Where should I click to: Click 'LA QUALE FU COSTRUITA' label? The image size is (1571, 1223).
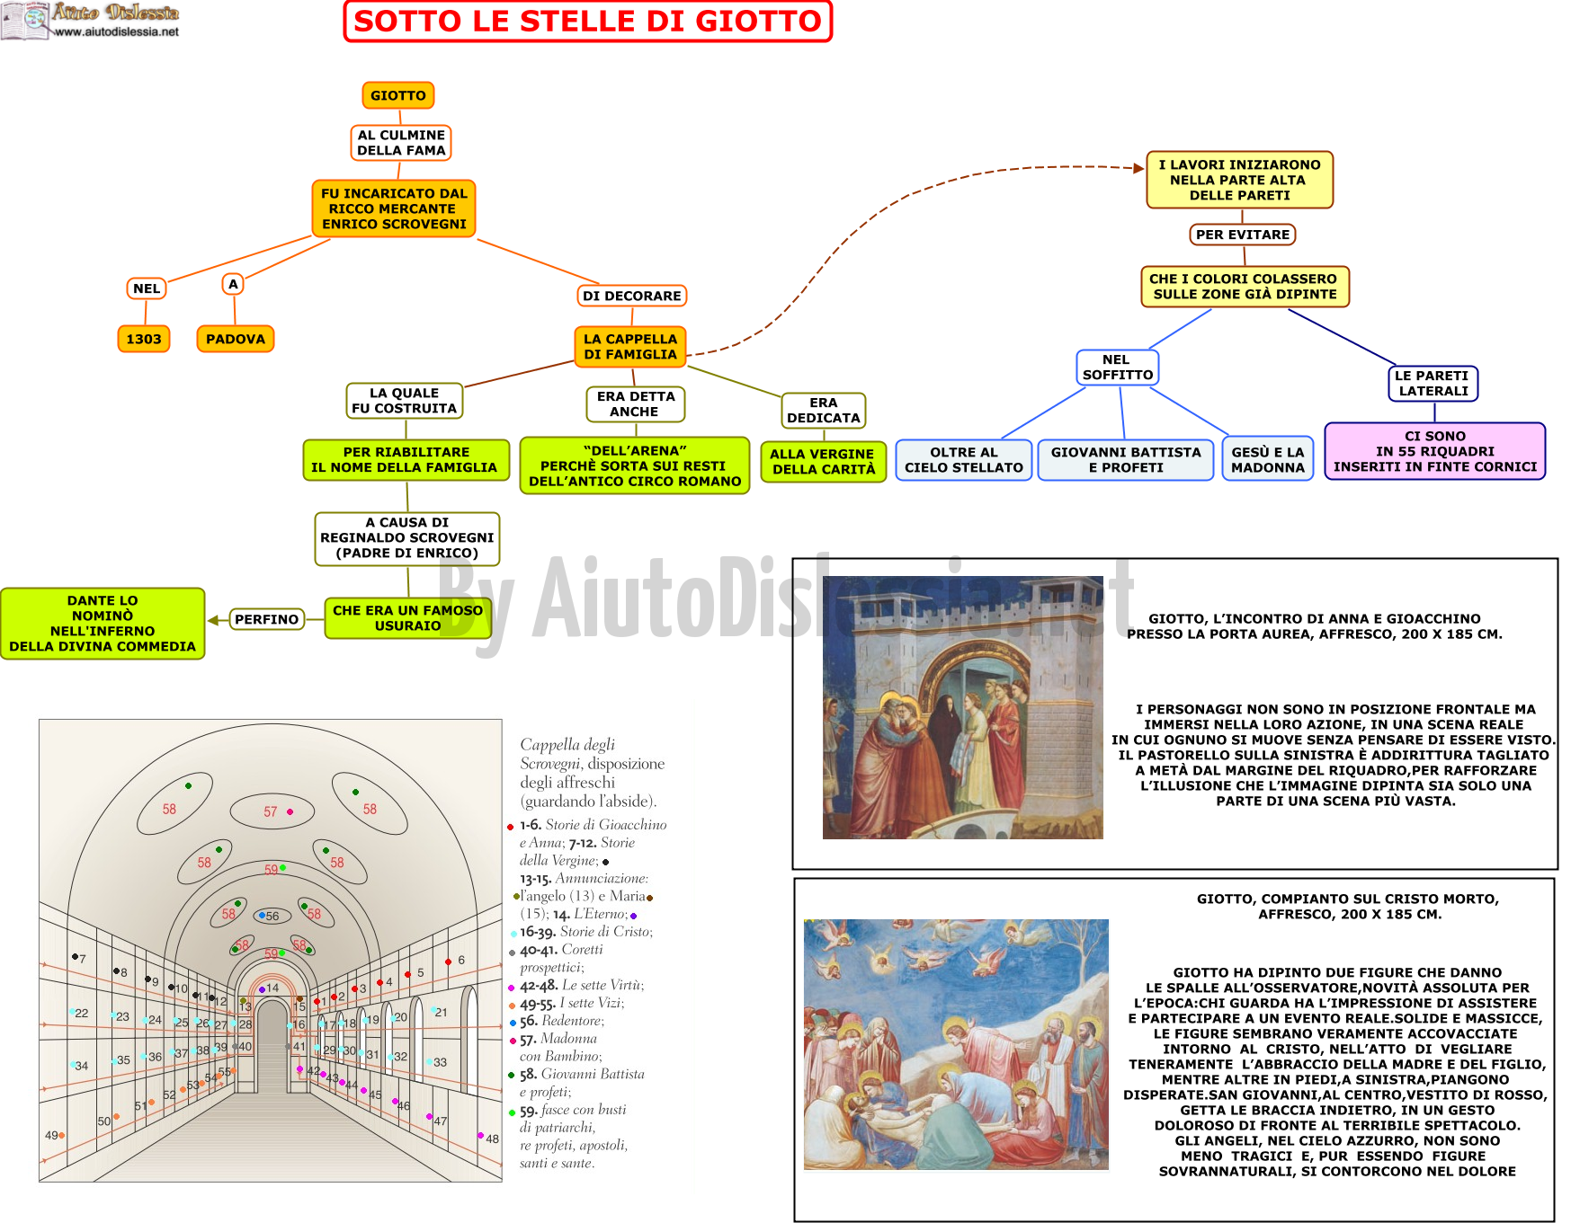(405, 401)
